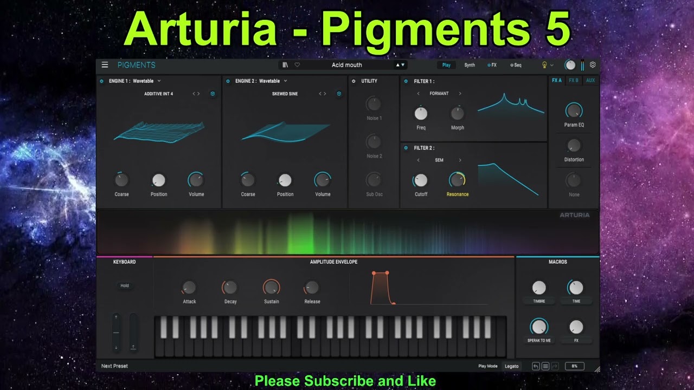
Task: Click the FORMANT filter type name
Action: (x=439, y=94)
